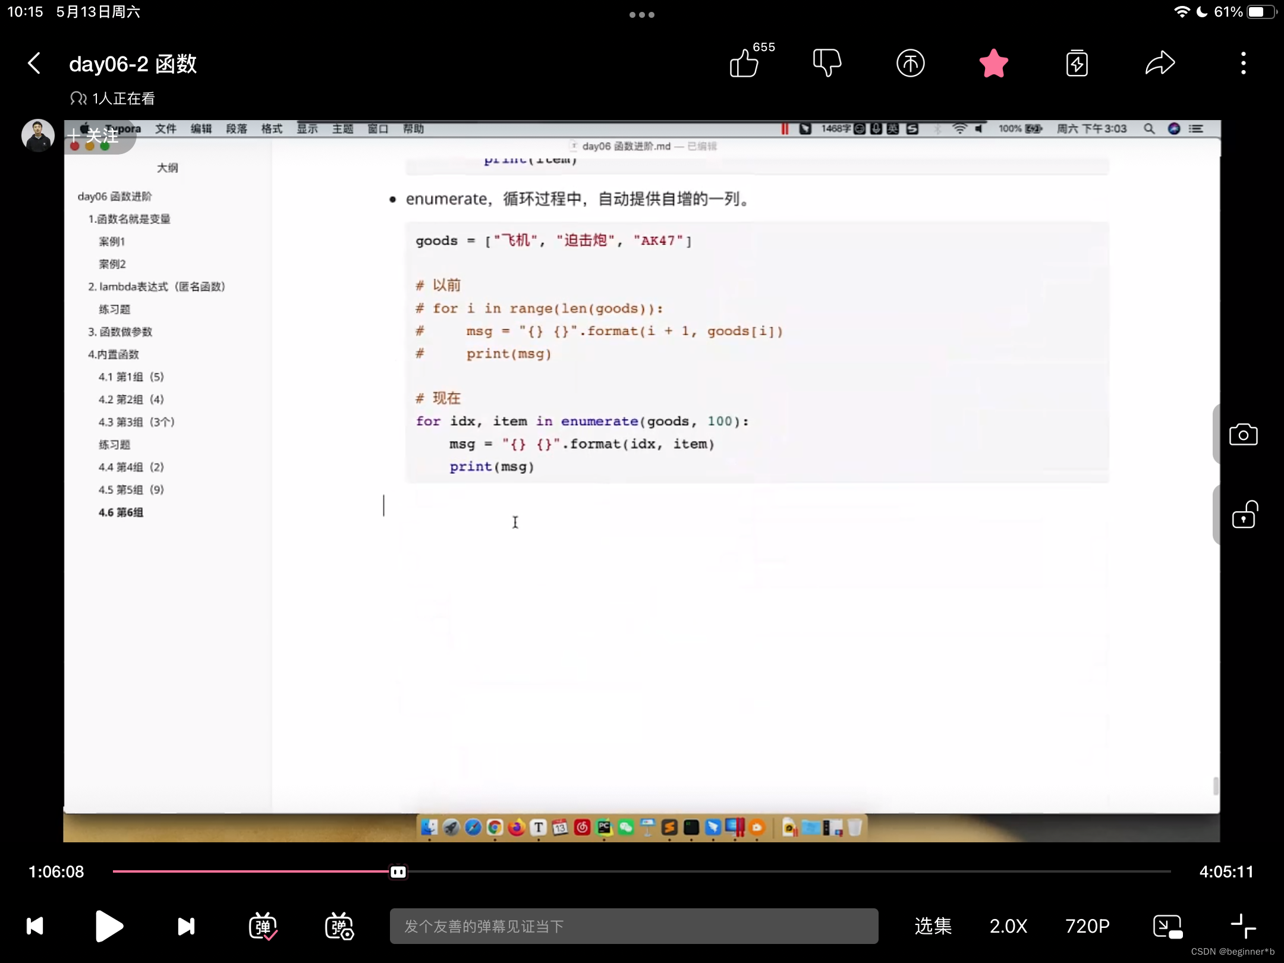This screenshot has height=963, width=1284.
Task: Select outline item 4.5 第5组 (9)
Action: (131, 490)
